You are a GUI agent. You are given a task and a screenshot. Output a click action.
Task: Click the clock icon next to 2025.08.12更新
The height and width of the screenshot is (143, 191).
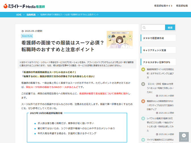pos(157,113)
